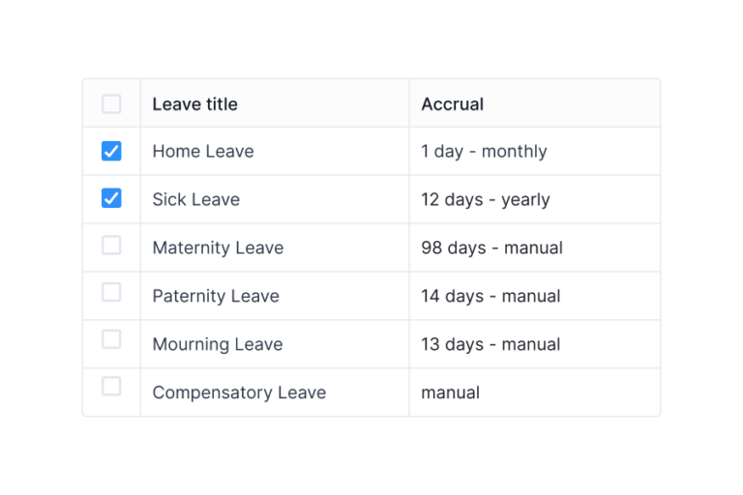Screen dimensions: 743x495
Task: Select the '14 days - manual' accrual cell
Action: pyautogui.click(x=490, y=297)
